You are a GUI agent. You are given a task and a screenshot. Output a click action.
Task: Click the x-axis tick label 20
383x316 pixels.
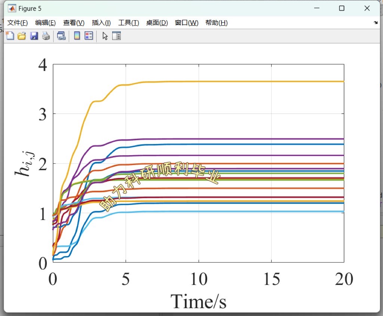(x=344, y=279)
